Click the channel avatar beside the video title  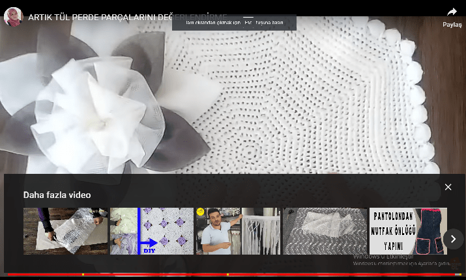point(13,17)
